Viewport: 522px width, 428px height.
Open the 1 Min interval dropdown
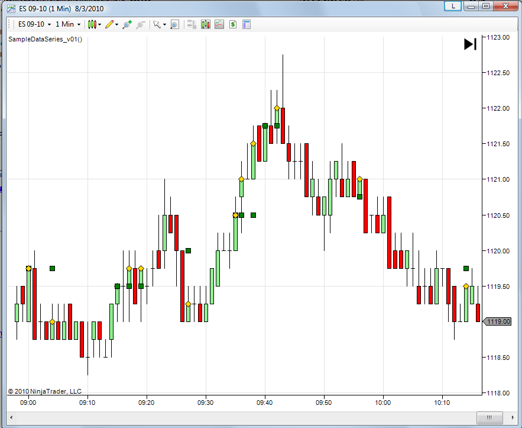click(68, 24)
